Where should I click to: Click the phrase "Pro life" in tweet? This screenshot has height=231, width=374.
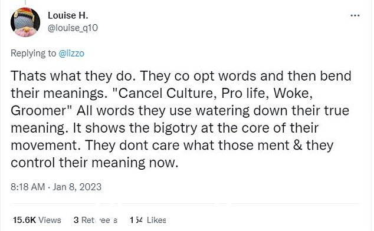point(243,93)
